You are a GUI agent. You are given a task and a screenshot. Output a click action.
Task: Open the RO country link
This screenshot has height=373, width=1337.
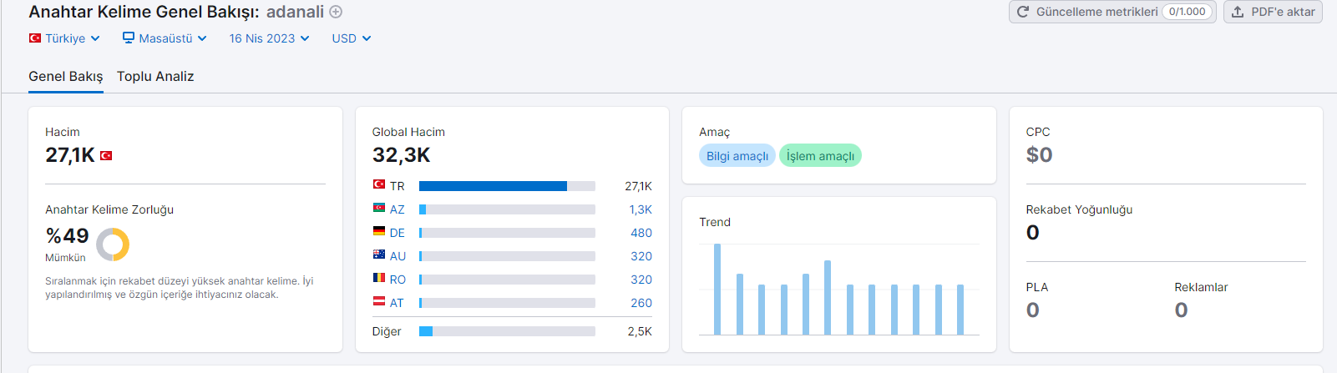398,280
